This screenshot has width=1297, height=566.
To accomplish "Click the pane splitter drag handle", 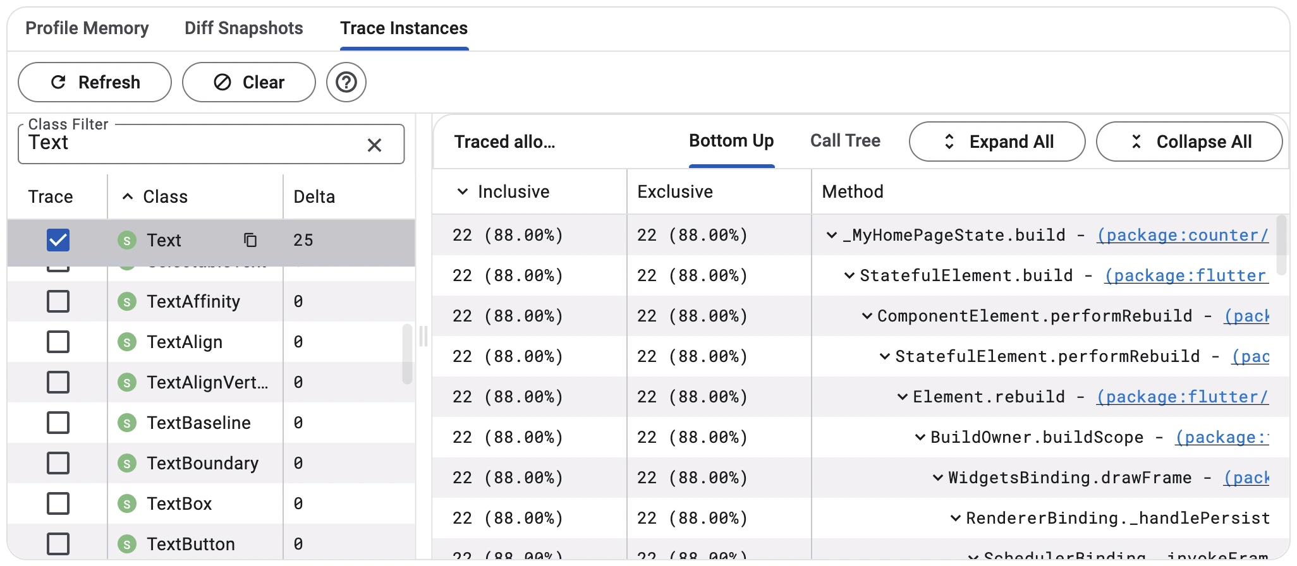I will point(423,336).
